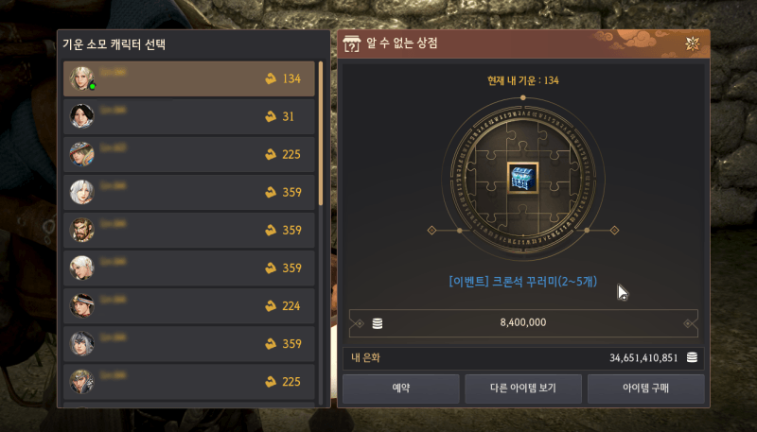The image size is (757, 432).
Task: Select the bearded character portrait with 359 energy
Action: [81, 230]
